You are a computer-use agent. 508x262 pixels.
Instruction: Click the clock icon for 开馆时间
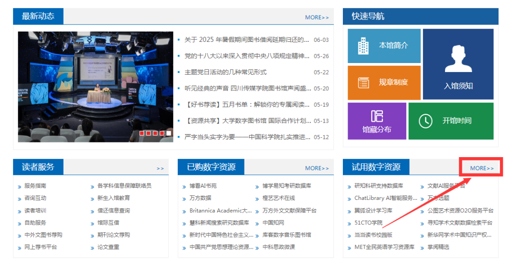[425, 121]
